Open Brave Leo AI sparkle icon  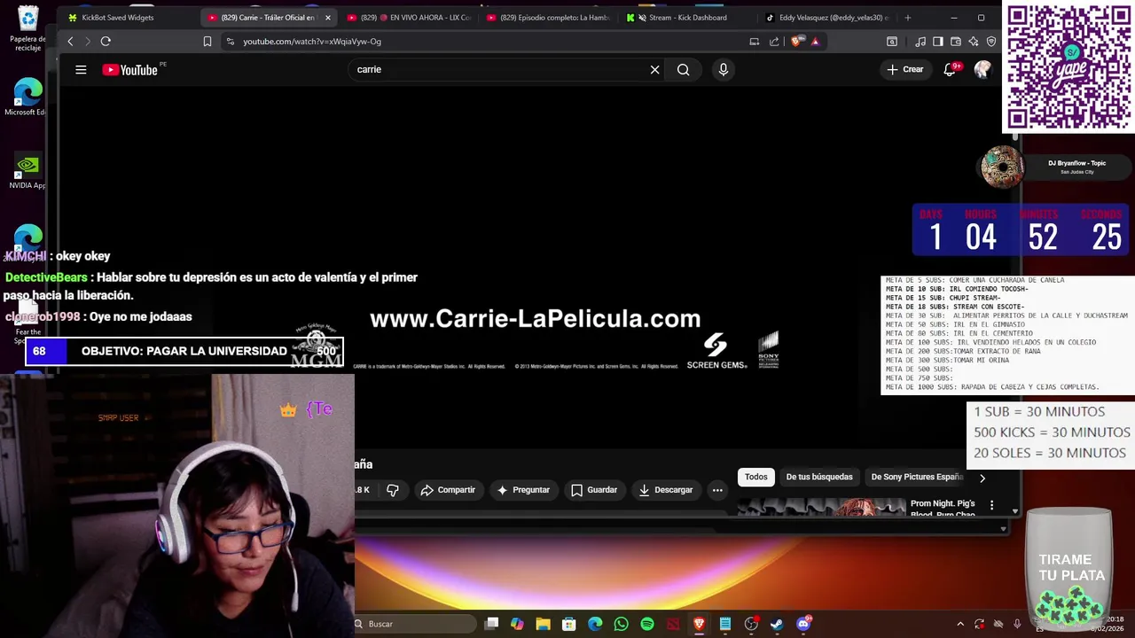point(974,42)
